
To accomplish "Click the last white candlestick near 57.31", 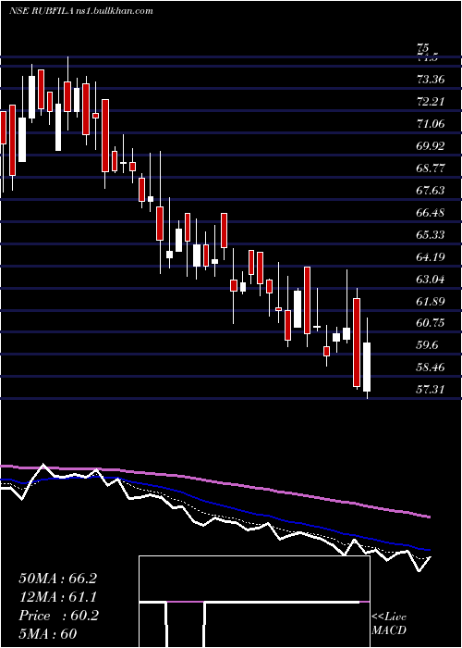I will (x=367, y=367).
